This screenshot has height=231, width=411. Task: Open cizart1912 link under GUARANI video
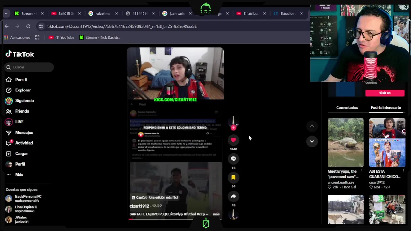(x=377, y=182)
